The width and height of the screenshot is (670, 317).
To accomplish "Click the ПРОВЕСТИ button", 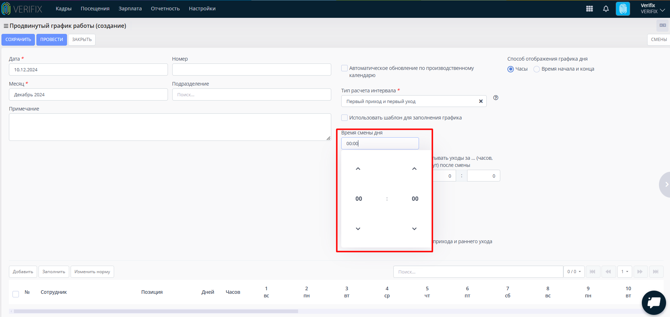I will pos(52,40).
